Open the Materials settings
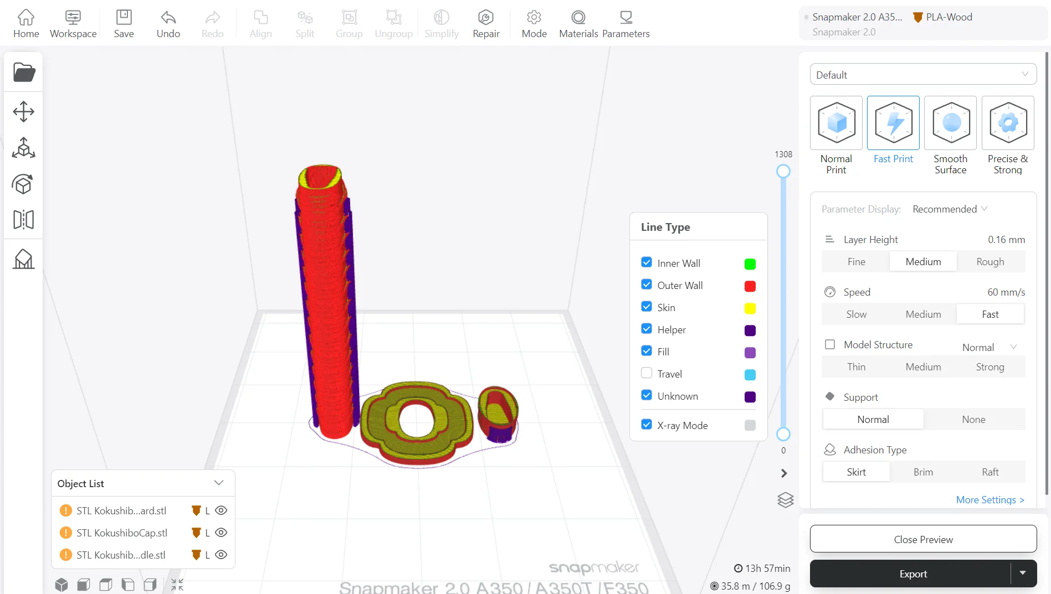 tap(578, 24)
